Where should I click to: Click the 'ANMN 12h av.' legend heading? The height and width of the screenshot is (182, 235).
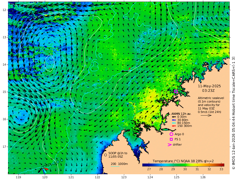[181, 114]
